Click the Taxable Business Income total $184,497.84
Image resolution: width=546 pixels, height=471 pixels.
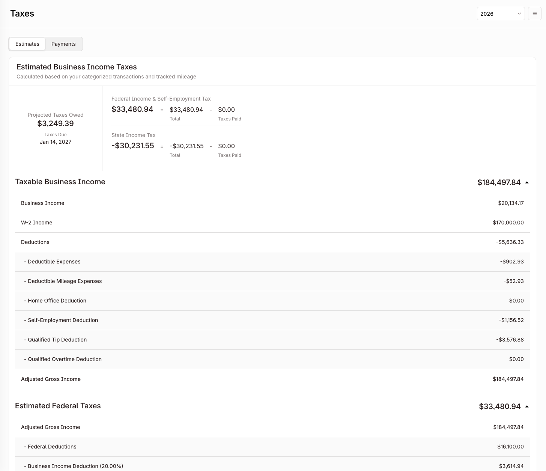pyautogui.click(x=499, y=182)
